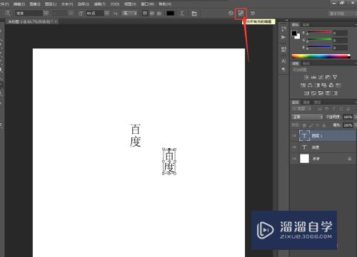
Task: Toggle Character and Paragraph panels icon
Action: click(194, 14)
